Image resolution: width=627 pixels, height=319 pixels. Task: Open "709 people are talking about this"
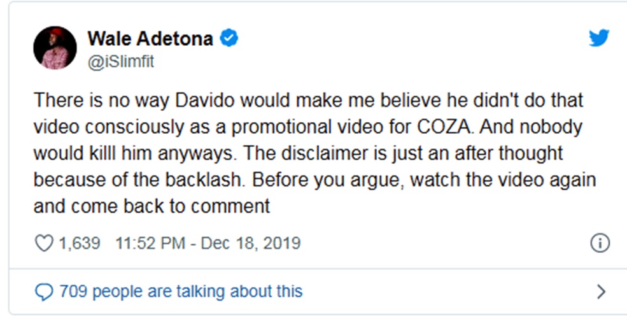(181, 292)
